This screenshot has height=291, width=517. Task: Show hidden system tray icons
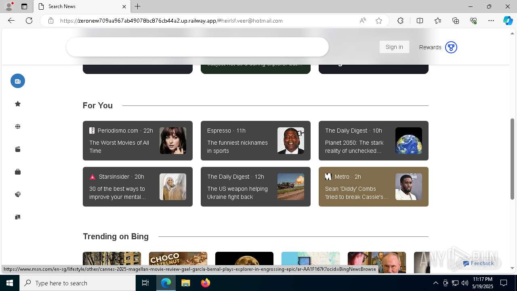(x=435, y=283)
